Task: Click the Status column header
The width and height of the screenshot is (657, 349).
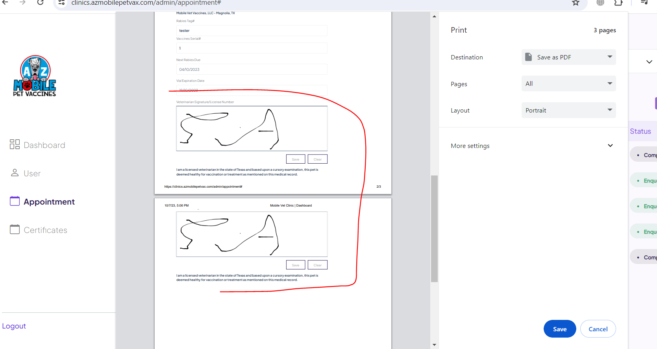Action: [x=640, y=131]
